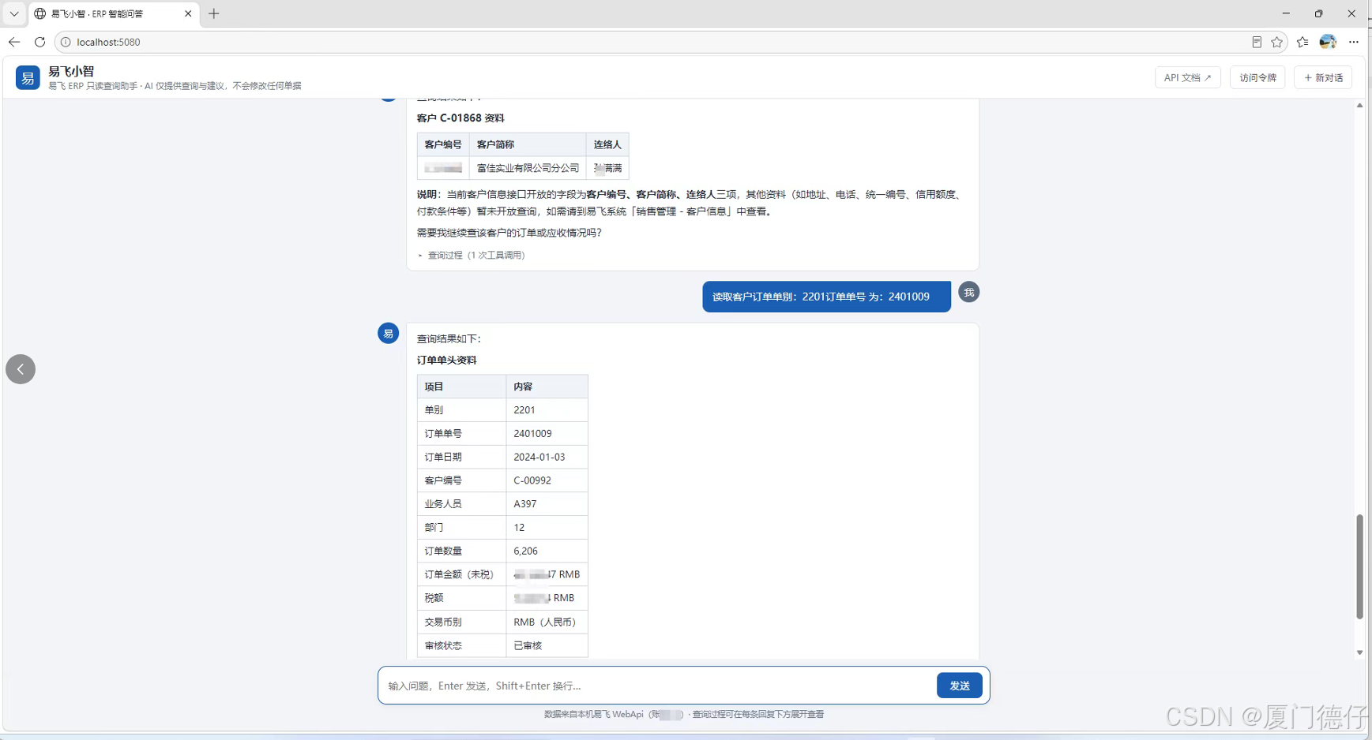Open the favorites list icon

click(1302, 42)
